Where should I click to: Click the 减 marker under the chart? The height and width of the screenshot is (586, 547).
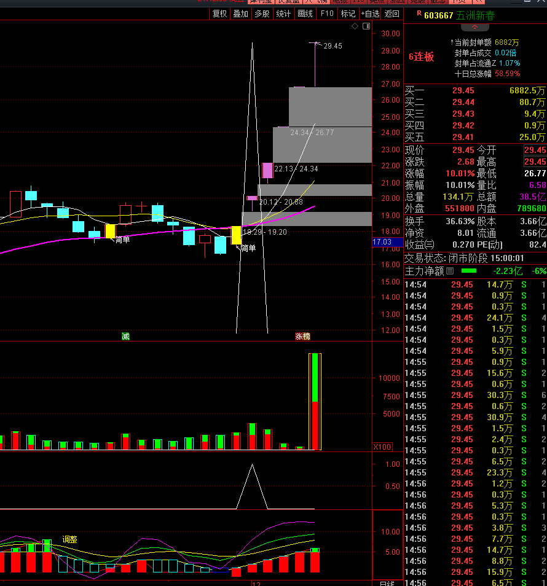click(x=125, y=337)
